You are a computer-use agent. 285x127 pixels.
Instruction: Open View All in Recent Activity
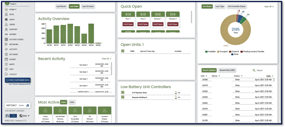pos(106,59)
